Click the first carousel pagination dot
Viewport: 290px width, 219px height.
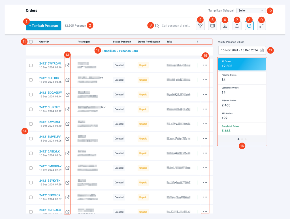coord(238,139)
